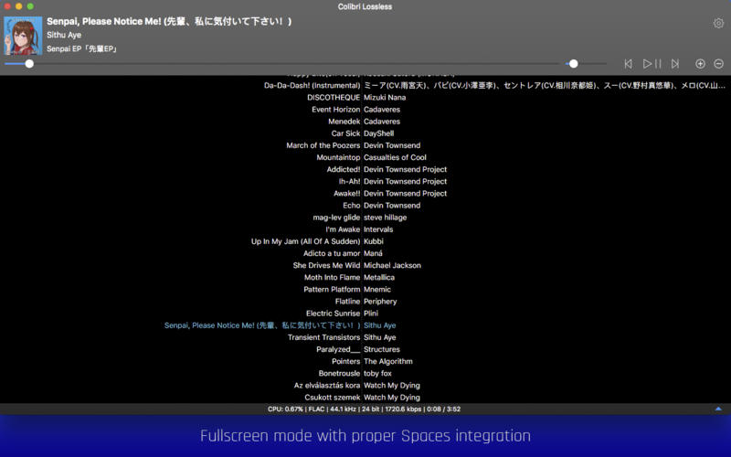The image size is (731, 457).
Task: Click artist Structures
Action: 381,349
